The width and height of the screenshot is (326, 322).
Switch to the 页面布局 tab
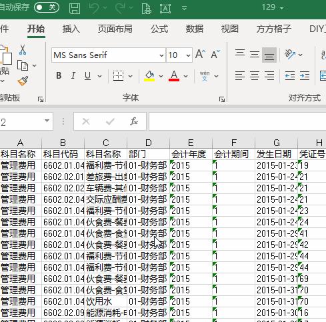115,29
